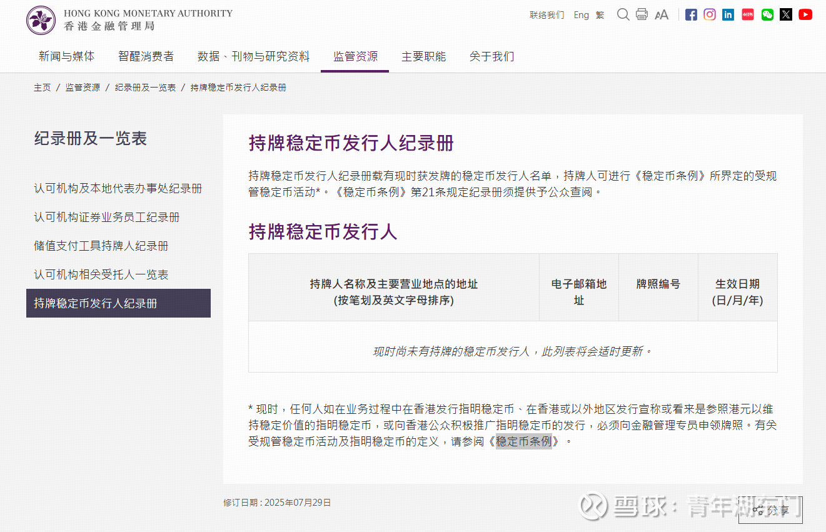Open the 联络我们 contact link
Viewport: 826px width, 532px height.
click(546, 15)
